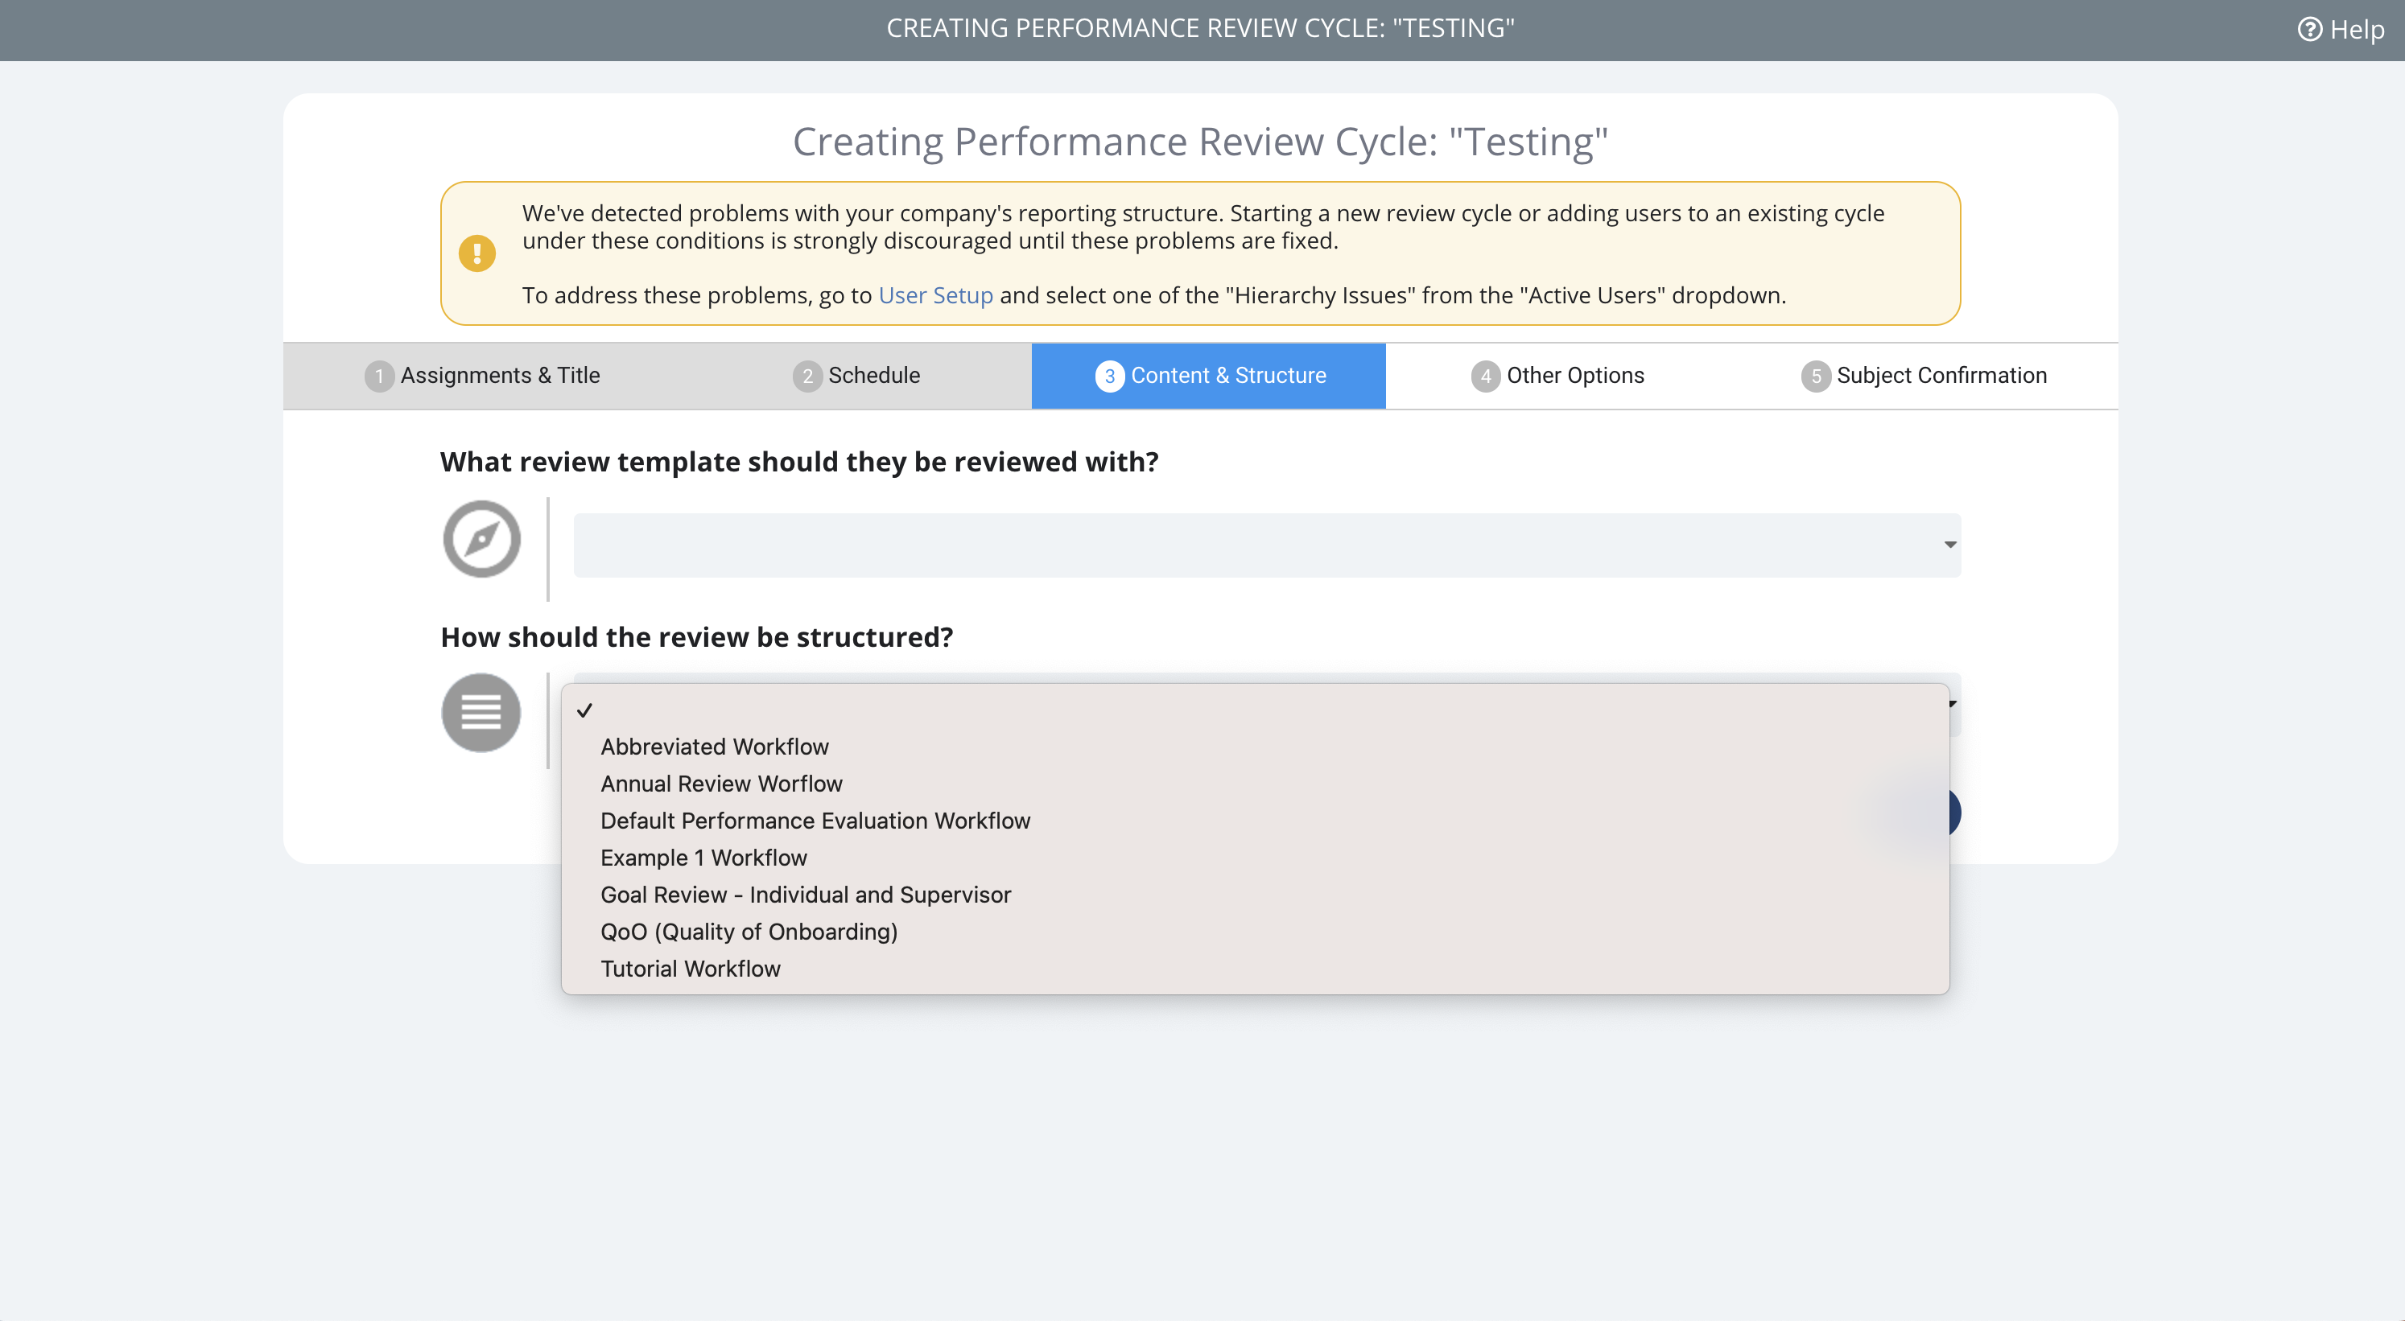Choose QoO (Quality of Onboarding)
The width and height of the screenshot is (2405, 1321).
tap(1255, 932)
